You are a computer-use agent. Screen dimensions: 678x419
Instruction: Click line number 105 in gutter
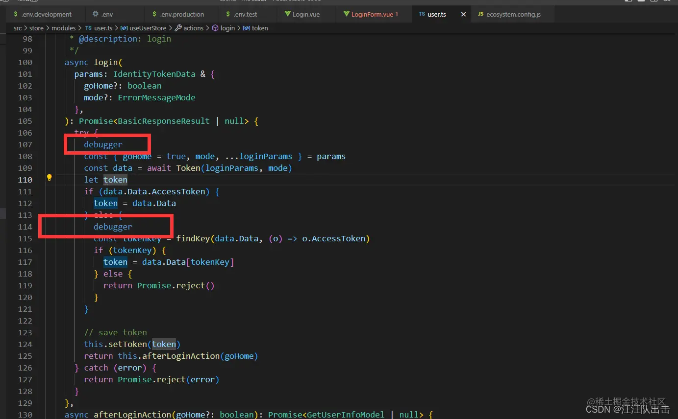[x=25, y=121]
